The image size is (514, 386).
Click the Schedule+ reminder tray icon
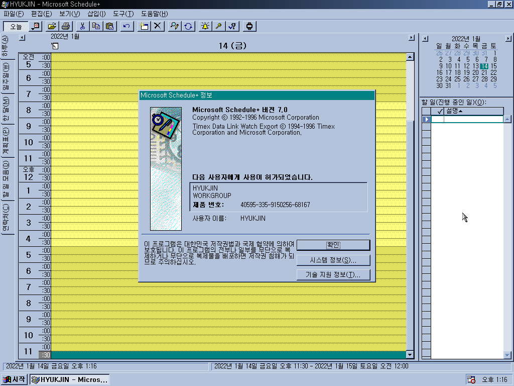(x=471, y=380)
